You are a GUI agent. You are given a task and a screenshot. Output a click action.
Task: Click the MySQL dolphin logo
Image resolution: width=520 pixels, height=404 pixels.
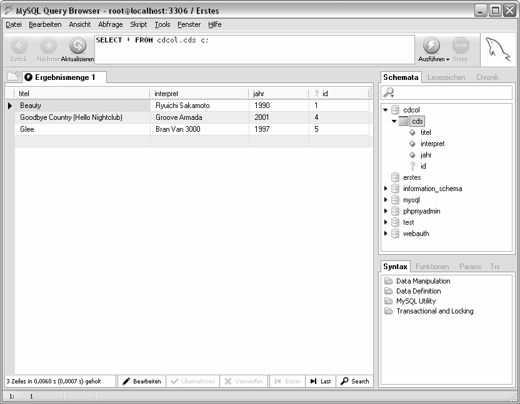pyautogui.click(x=497, y=49)
